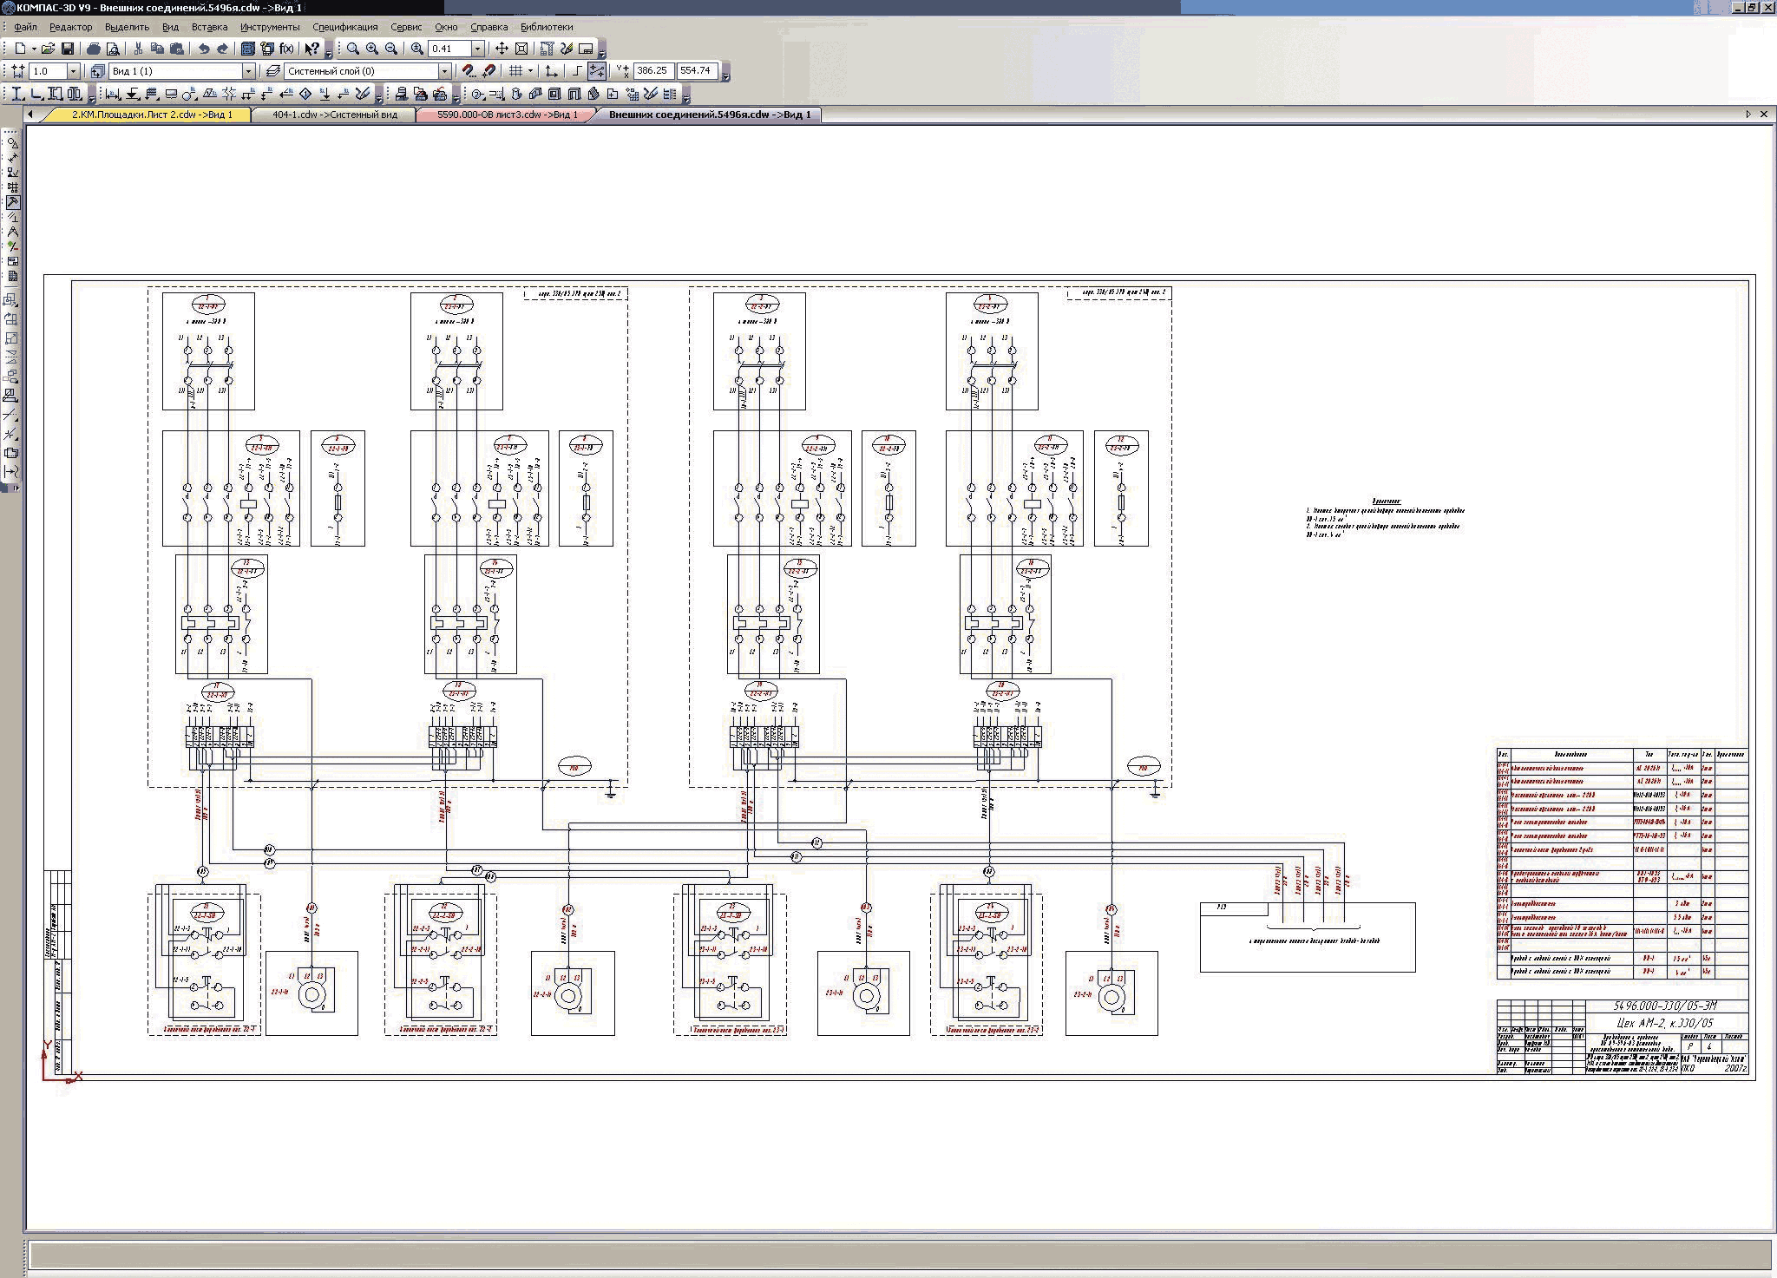Click the Undo arrow icon
Image resolution: width=1777 pixels, height=1278 pixels.
click(x=204, y=49)
